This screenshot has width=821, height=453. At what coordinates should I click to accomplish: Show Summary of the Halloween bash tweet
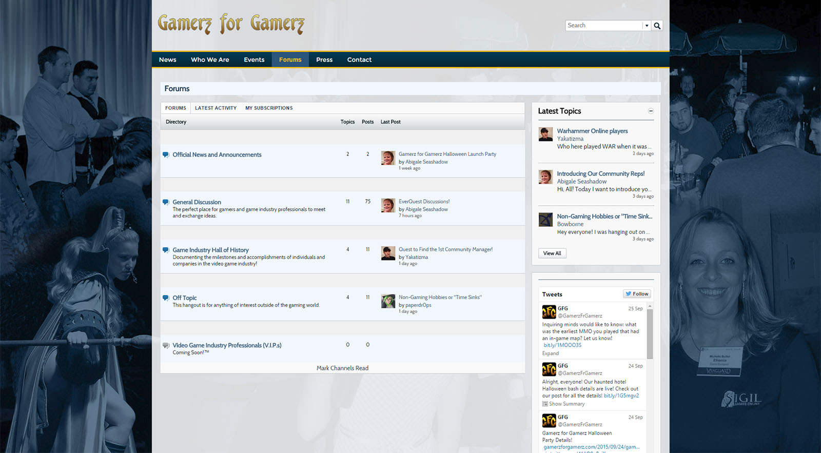pyautogui.click(x=564, y=404)
